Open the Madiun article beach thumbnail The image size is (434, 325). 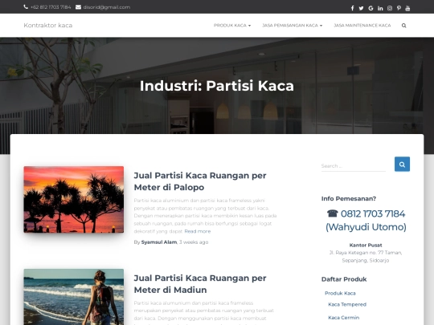tap(74, 297)
